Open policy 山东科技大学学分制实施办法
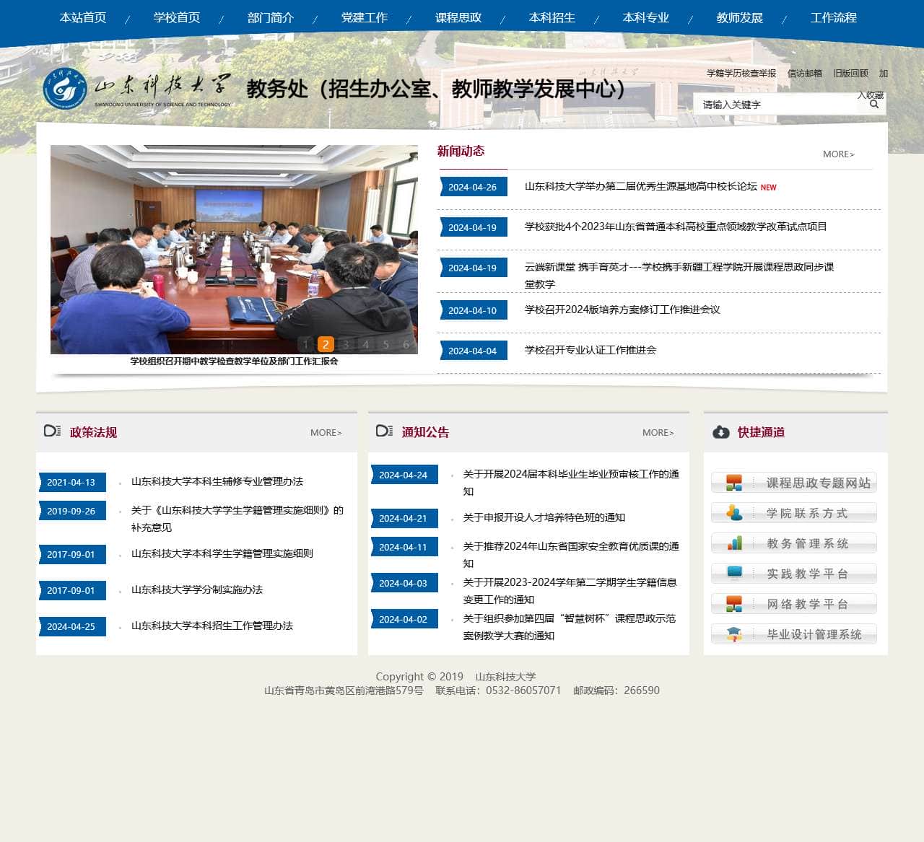Viewport: 924px width, 842px height. [x=197, y=589]
